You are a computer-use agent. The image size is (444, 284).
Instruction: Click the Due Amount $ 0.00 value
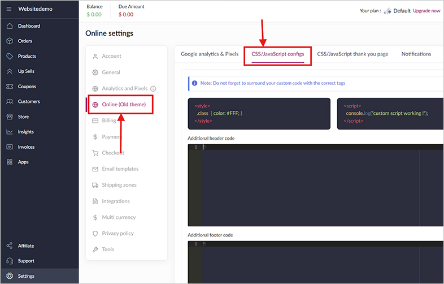126,15
